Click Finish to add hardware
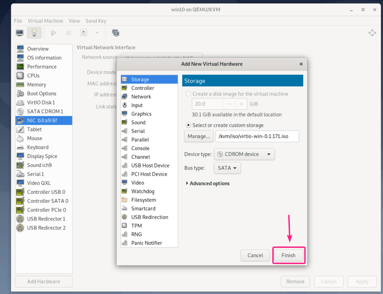 pos(288,255)
